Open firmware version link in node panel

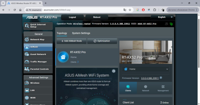[x=150, y=78]
